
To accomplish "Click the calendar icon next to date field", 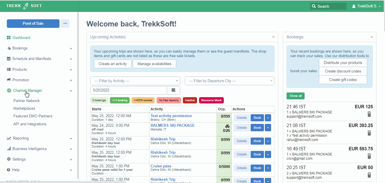I will pyautogui.click(x=173, y=90).
